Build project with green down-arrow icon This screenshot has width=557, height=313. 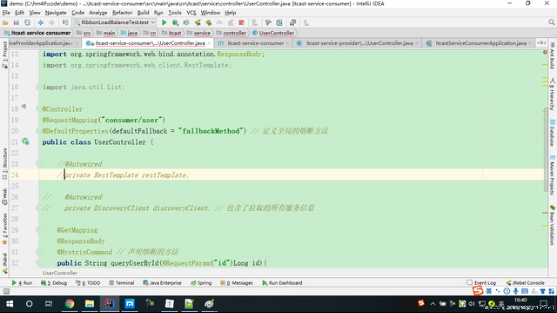point(65,23)
